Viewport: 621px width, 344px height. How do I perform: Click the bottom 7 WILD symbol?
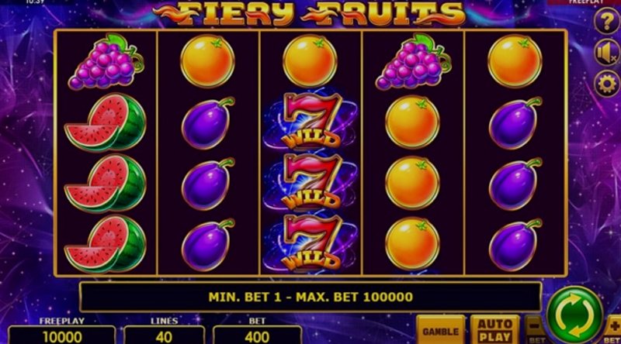[311, 243]
